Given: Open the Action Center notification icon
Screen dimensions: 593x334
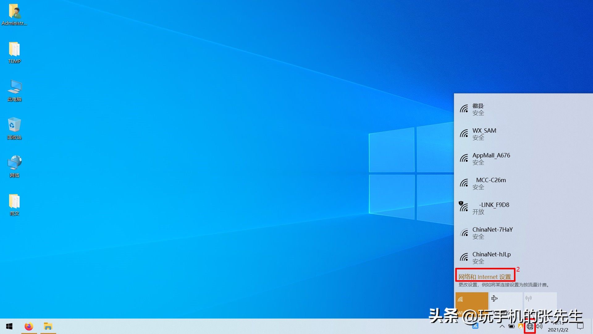Looking at the screenshot, I should tap(580, 326).
